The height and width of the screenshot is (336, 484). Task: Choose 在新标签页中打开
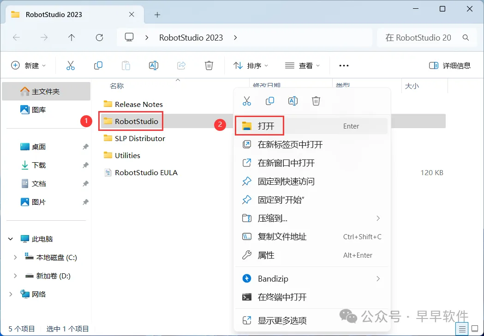311,145
